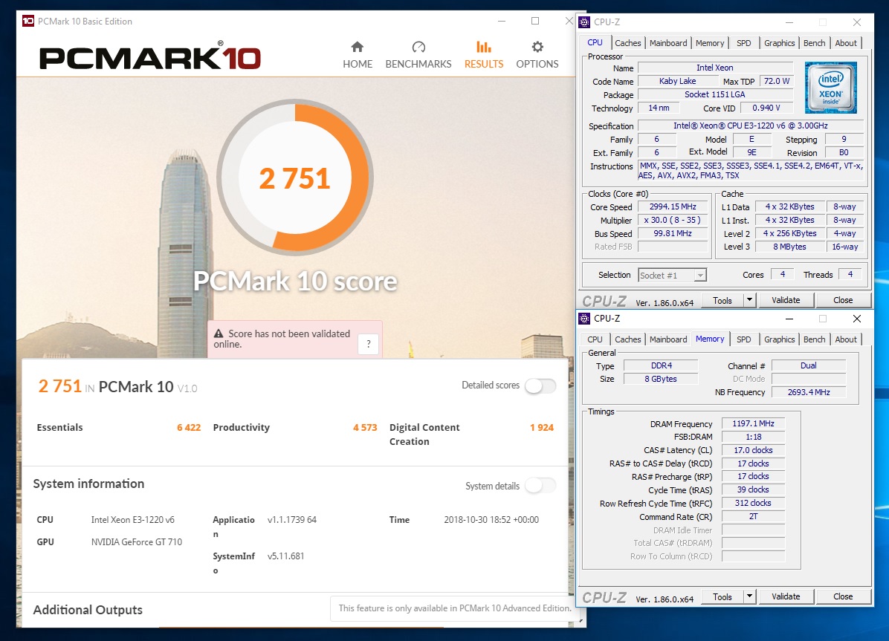Screen dimensions: 889x641
Task: Click the Multiplier value x 30.0
Action: (x=673, y=220)
